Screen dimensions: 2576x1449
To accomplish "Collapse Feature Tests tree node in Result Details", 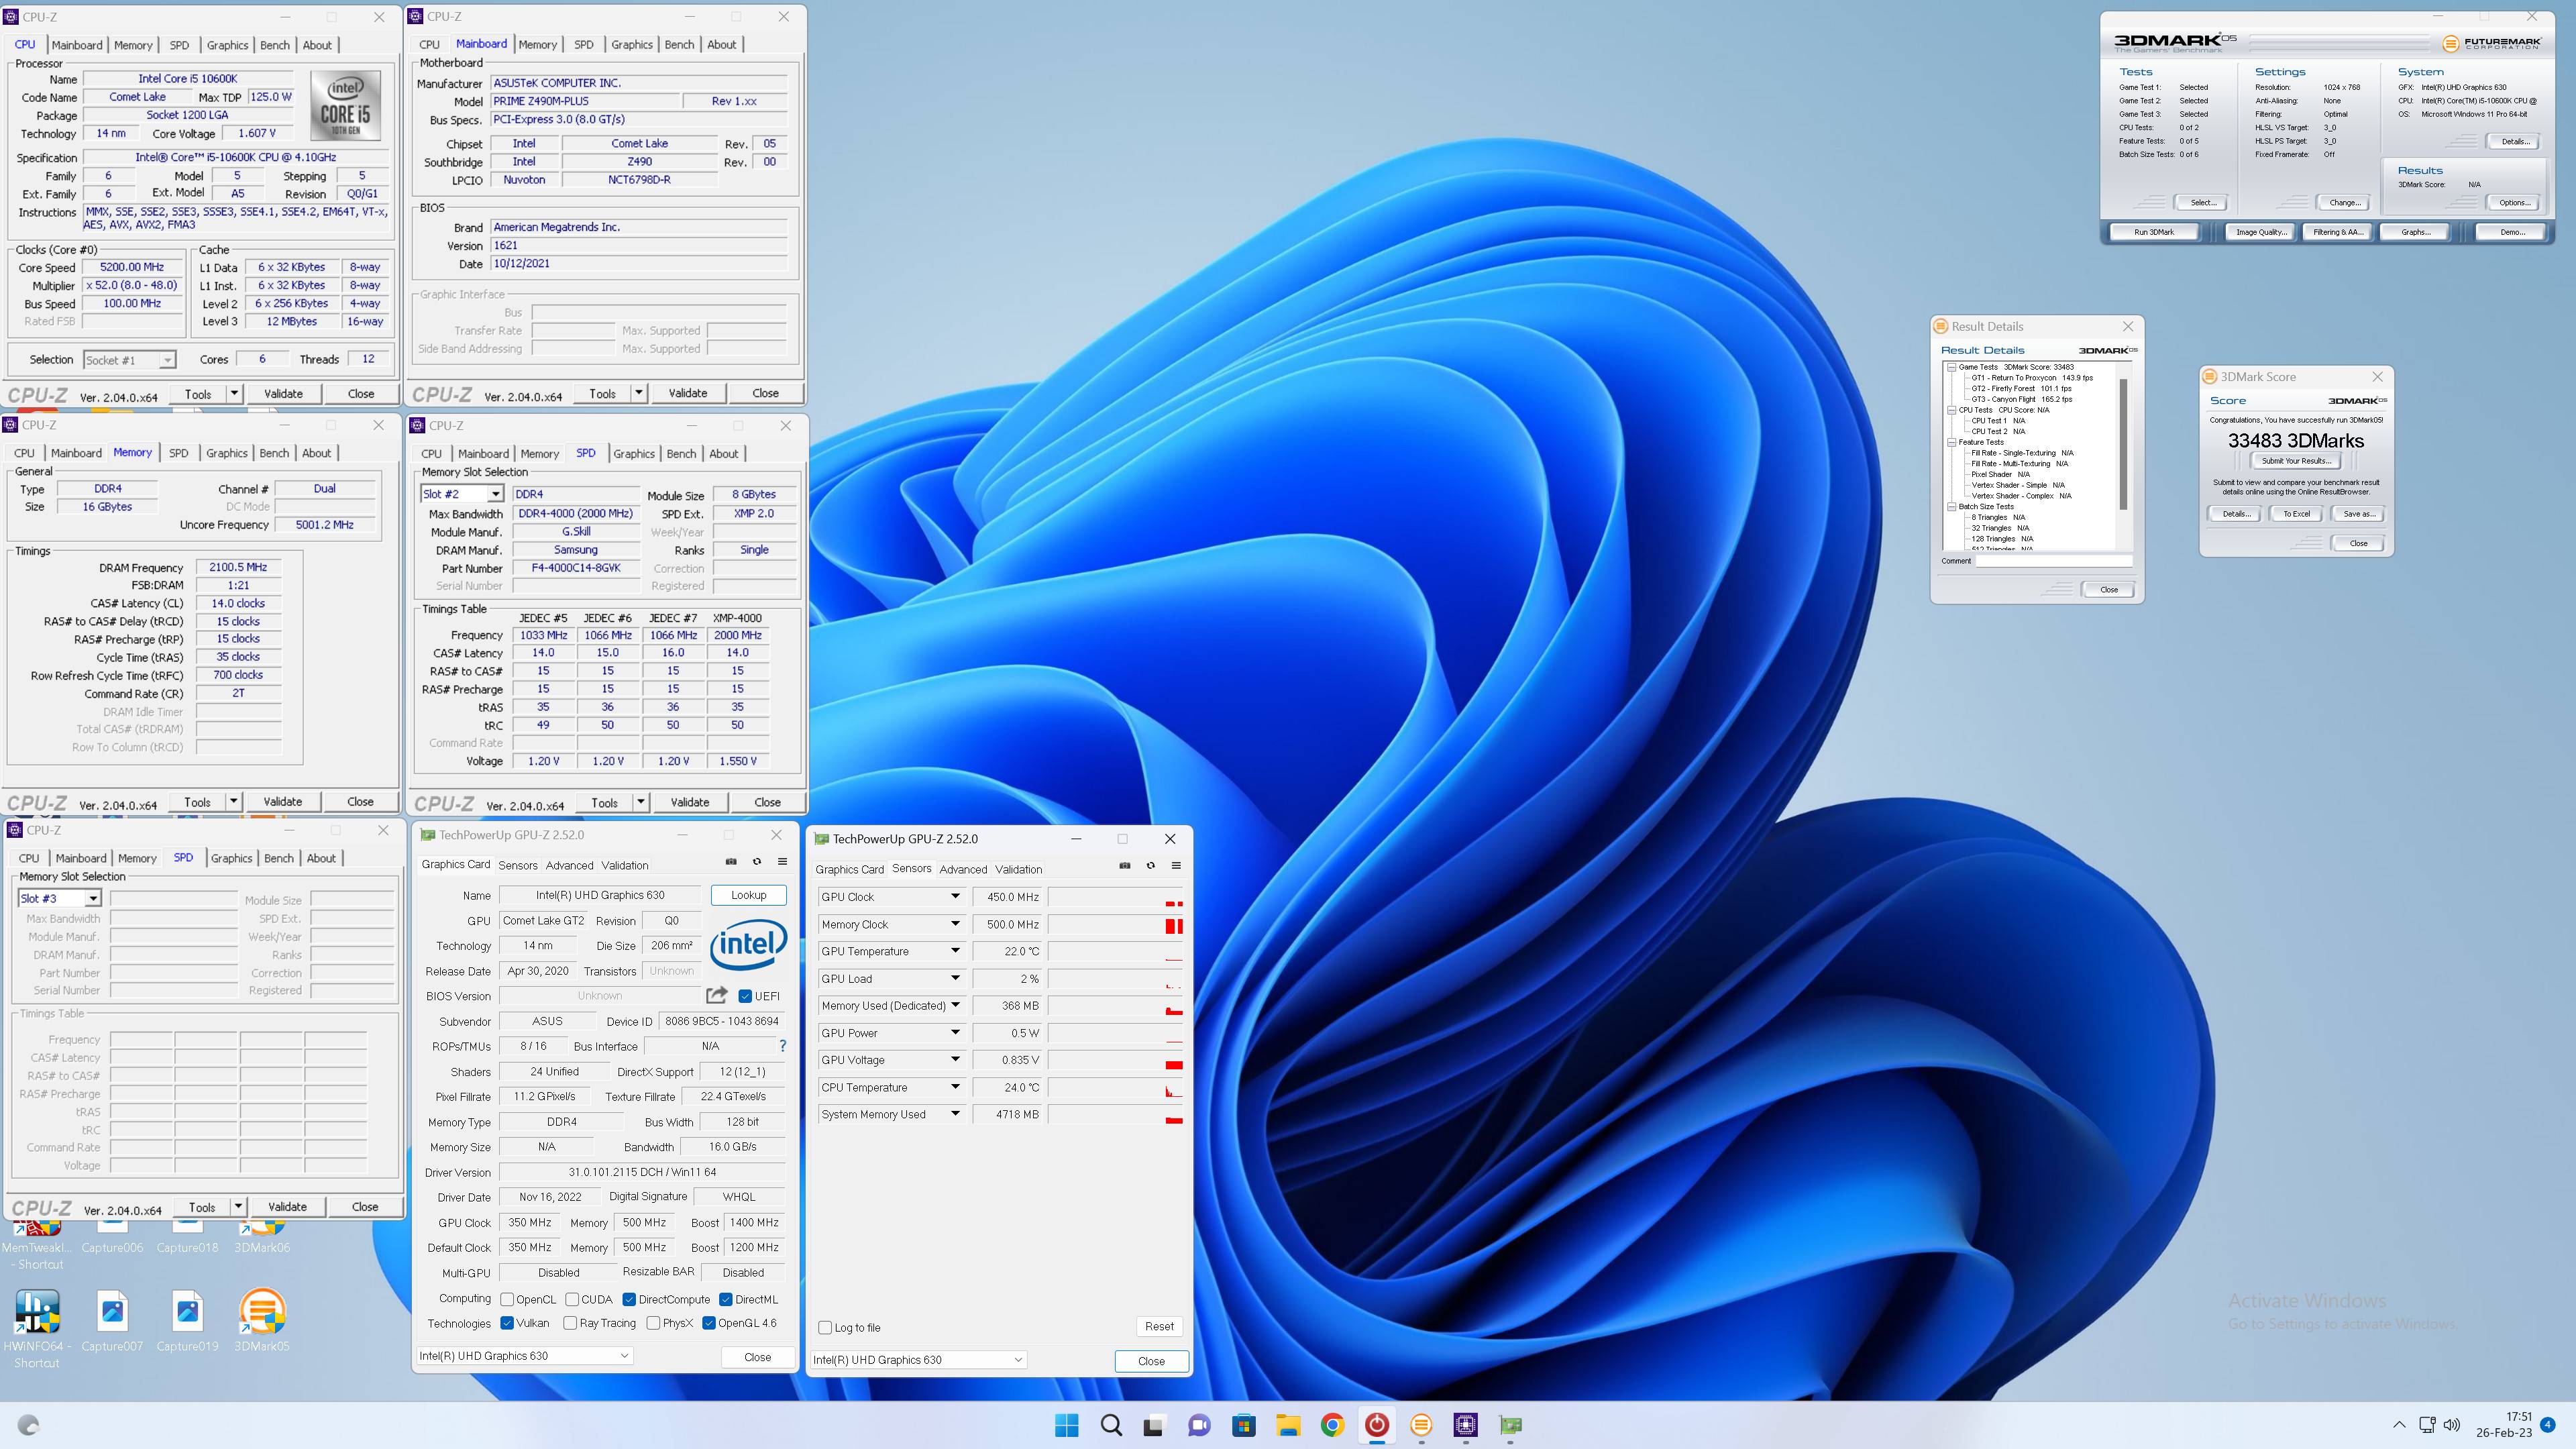I will [1951, 442].
